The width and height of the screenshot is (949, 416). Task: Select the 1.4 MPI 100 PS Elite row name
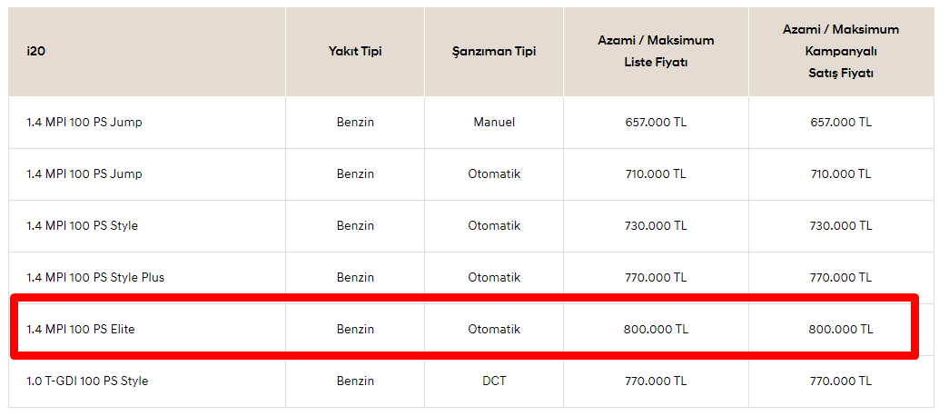click(x=81, y=330)
